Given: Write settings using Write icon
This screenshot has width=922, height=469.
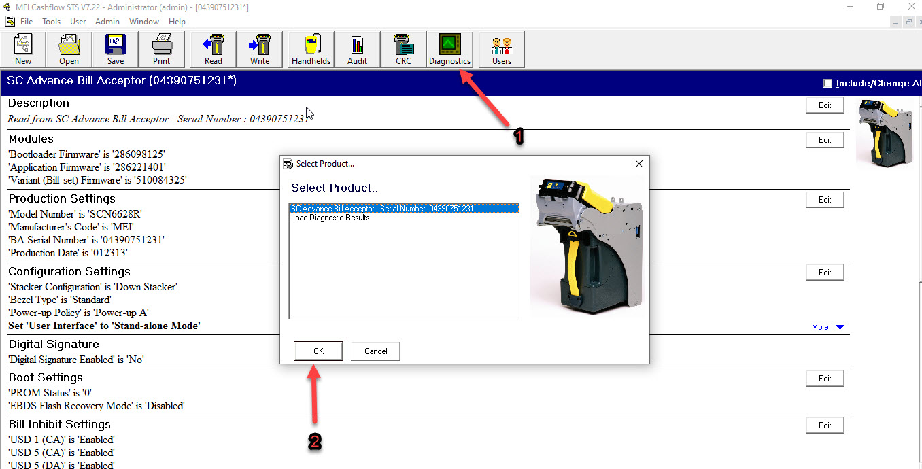Looking at the screenshot, I should [260, 50].
